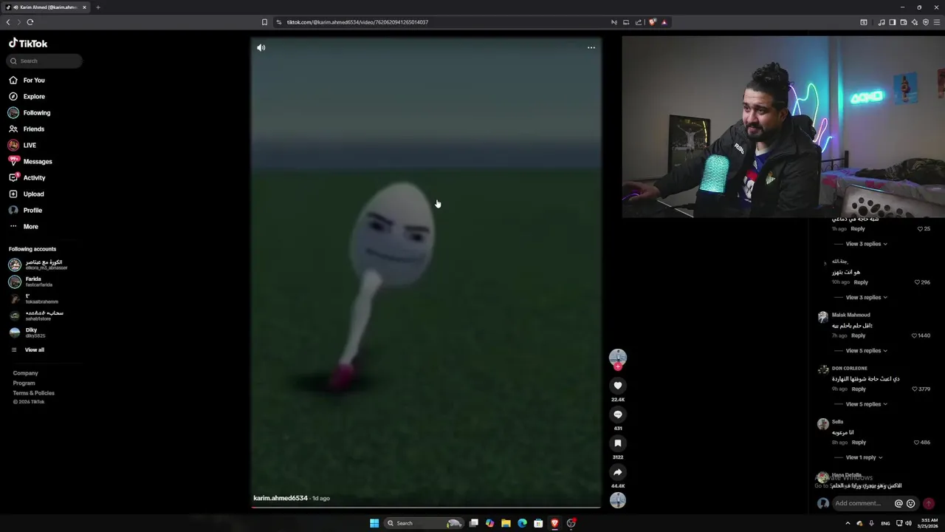Insert a mention with the @ icon

(x=898, y=503)
